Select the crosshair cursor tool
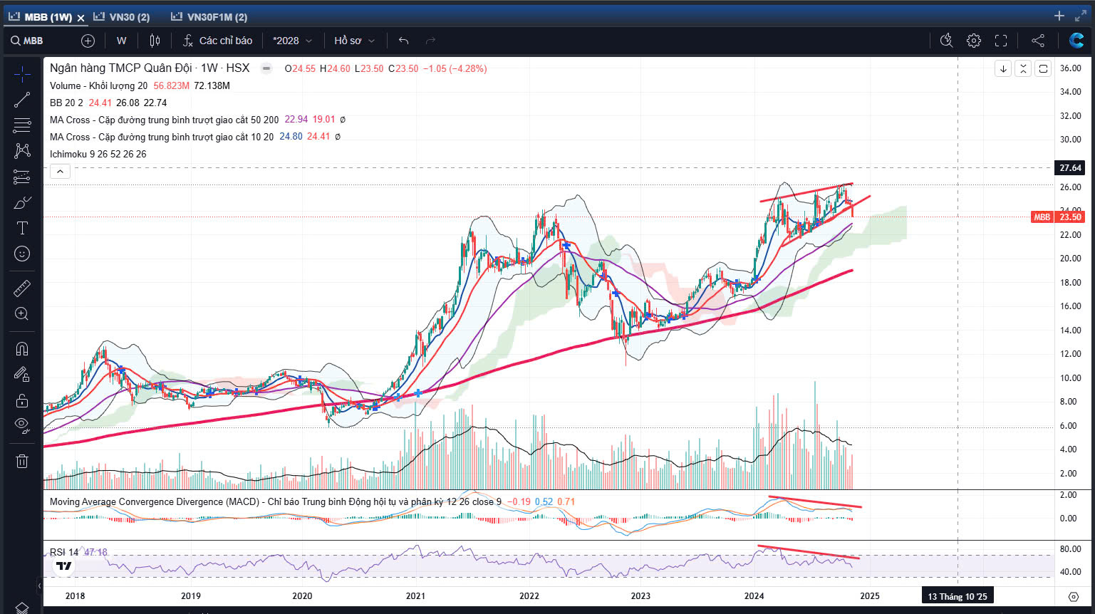1095x614 pixels. coord(22,73)
